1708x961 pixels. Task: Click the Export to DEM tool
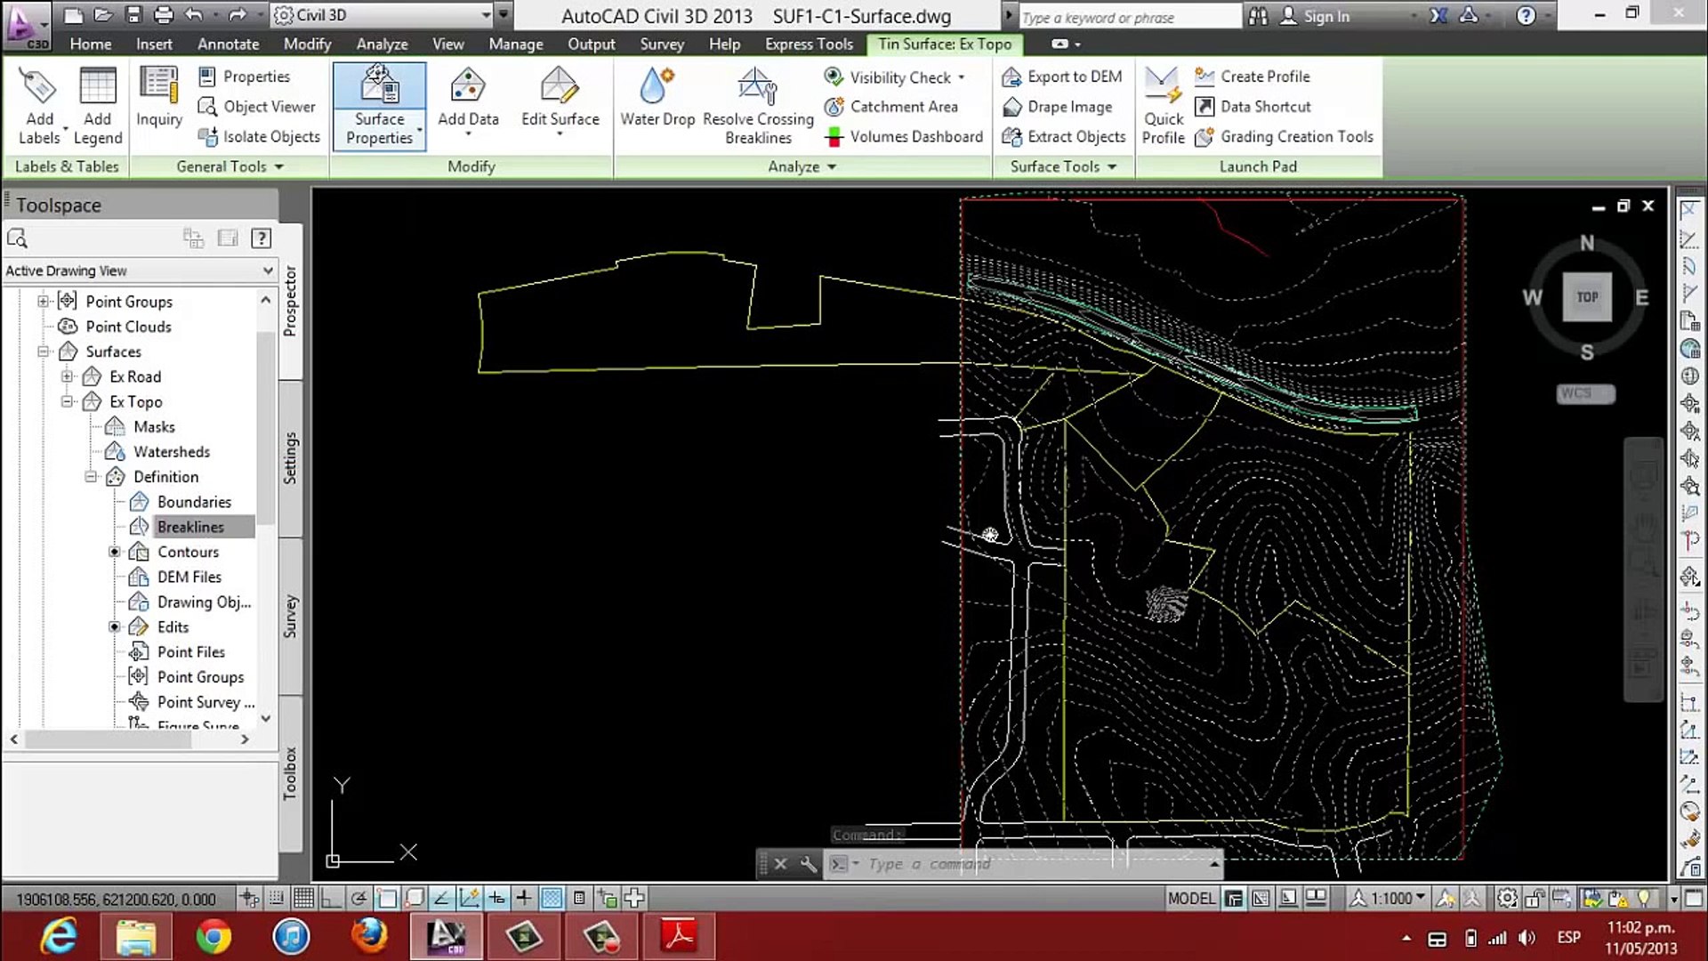click(x=1063, y=77)
